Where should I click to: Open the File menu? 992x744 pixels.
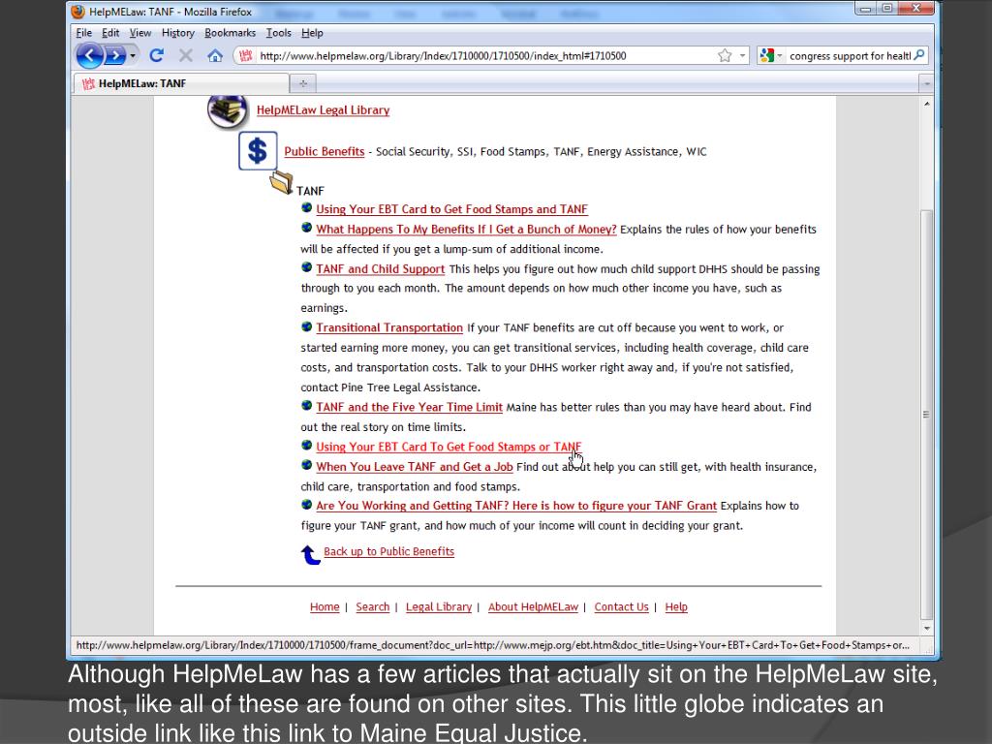84,33
